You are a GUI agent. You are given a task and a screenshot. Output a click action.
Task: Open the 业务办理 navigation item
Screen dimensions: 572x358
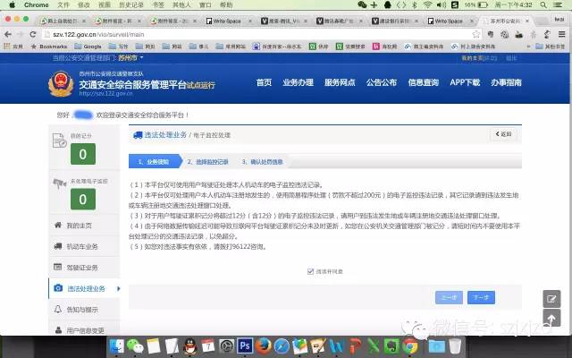pyautogui.click(x=298, y=82)
